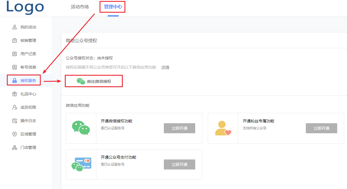Viewport: 347px width, 189px height.
Task: Click the 开通粉丝专属功能 title
Action: (258, 121)
